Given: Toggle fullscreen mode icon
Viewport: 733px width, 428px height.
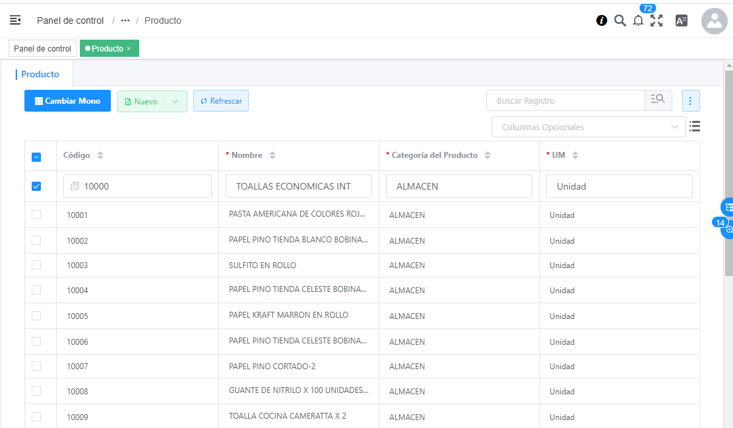Looking at the screenshot, I should (x=656, y=20).
